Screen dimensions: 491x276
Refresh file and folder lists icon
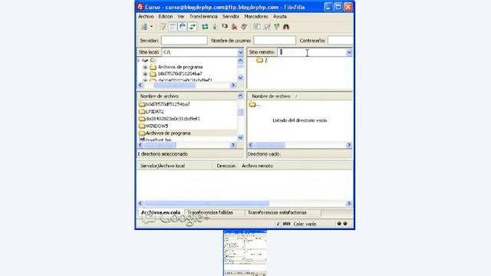[205, 27]
